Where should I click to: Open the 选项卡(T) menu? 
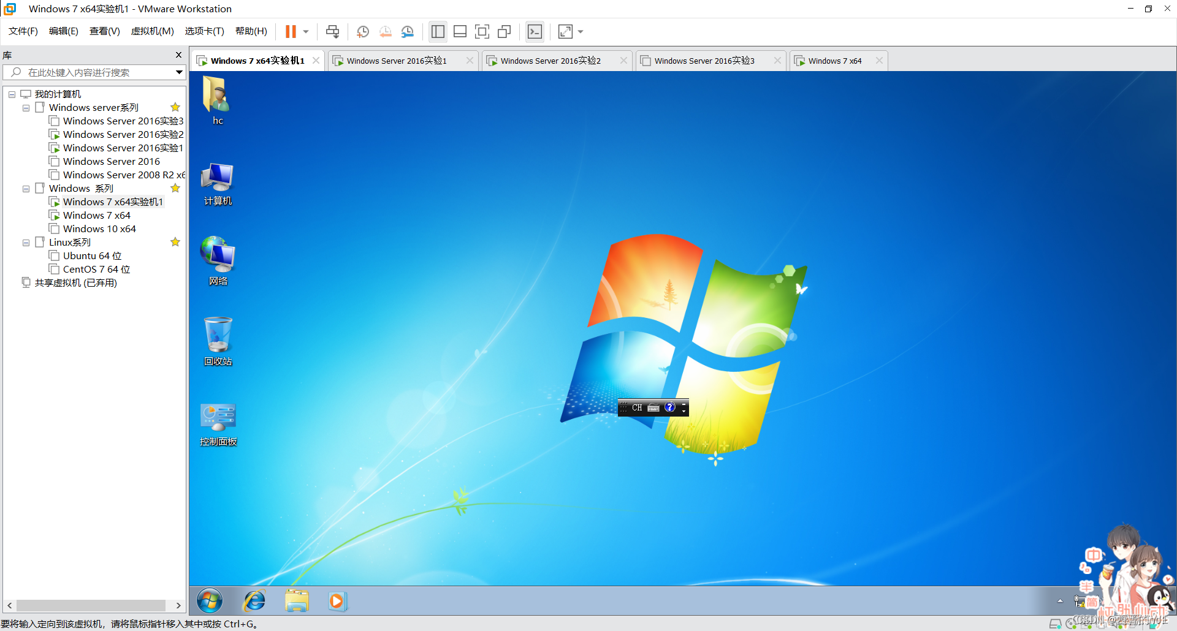pyautogui.click(x=205, y=31)
